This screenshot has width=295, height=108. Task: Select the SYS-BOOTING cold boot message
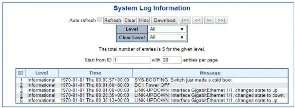(183, 80)
